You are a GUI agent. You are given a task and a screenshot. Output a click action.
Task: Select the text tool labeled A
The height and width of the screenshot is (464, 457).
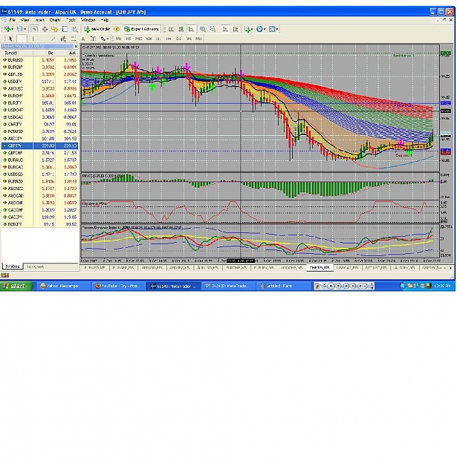tap(83, 39)
